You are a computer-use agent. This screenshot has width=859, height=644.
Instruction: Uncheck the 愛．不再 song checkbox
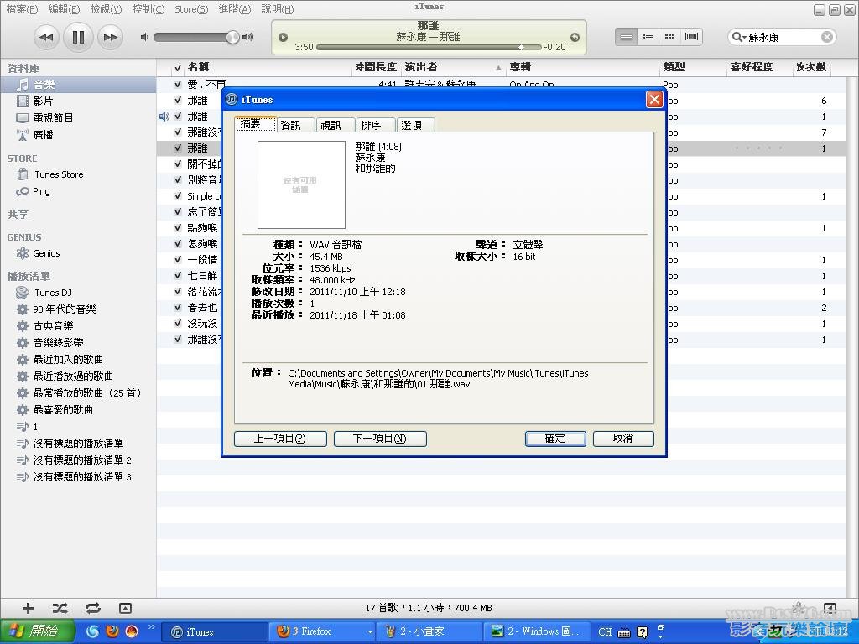point(178,85)
